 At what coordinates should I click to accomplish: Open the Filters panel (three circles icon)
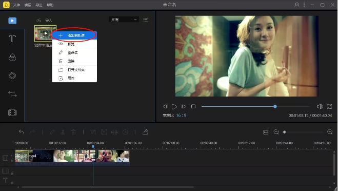click(12, 57)
